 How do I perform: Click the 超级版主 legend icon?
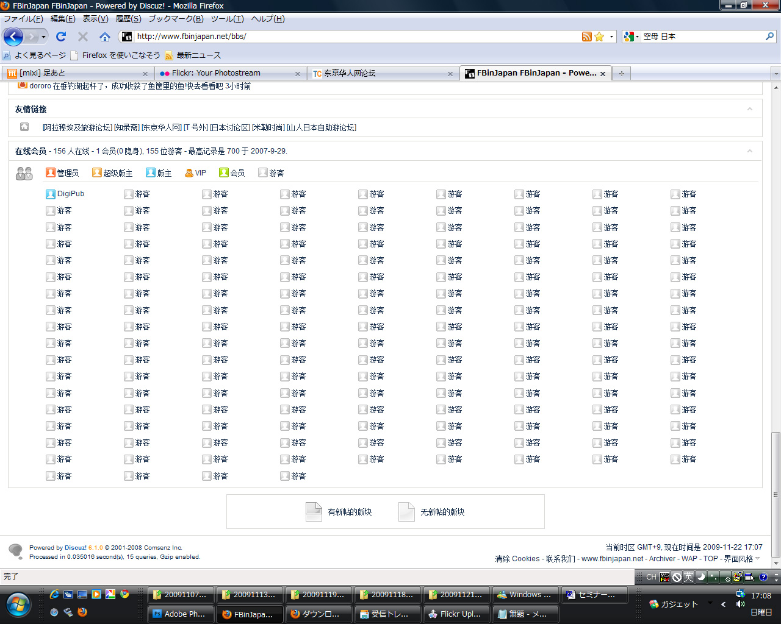coord(96,172)
